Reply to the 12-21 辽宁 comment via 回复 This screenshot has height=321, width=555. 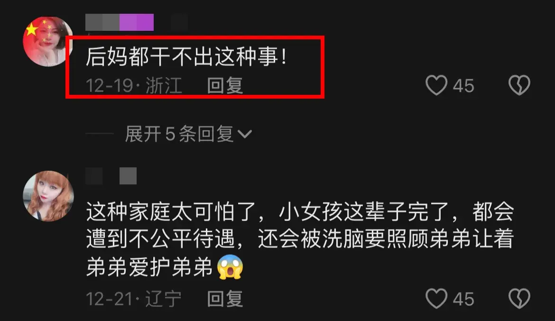[225, 299]
